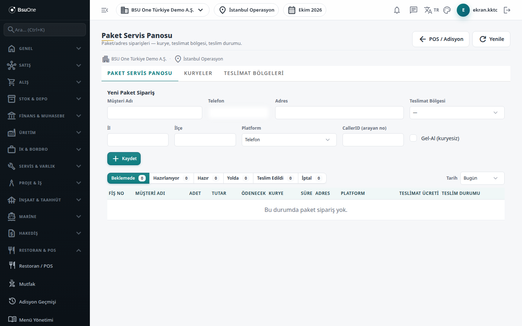
Task: Select the Hazırlanıyor status filter
Action: pyautogui.click(x=171, y=178)
